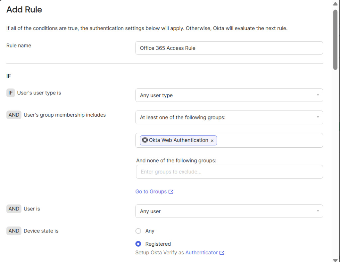Remove the Okta Web Authentication group chip

(x=212, y=141)
